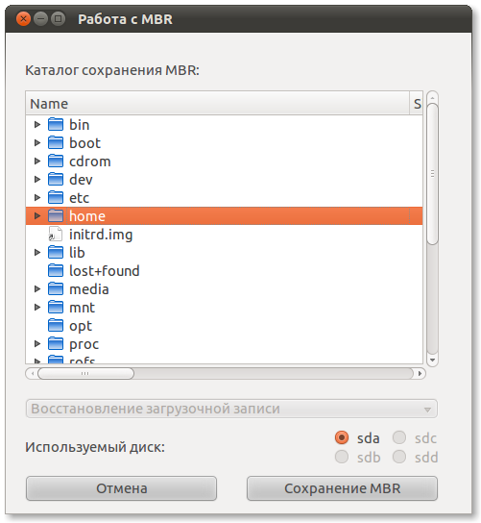Click the initrd.img file icon
Screen dimensions: 481x523
[56, 235]
